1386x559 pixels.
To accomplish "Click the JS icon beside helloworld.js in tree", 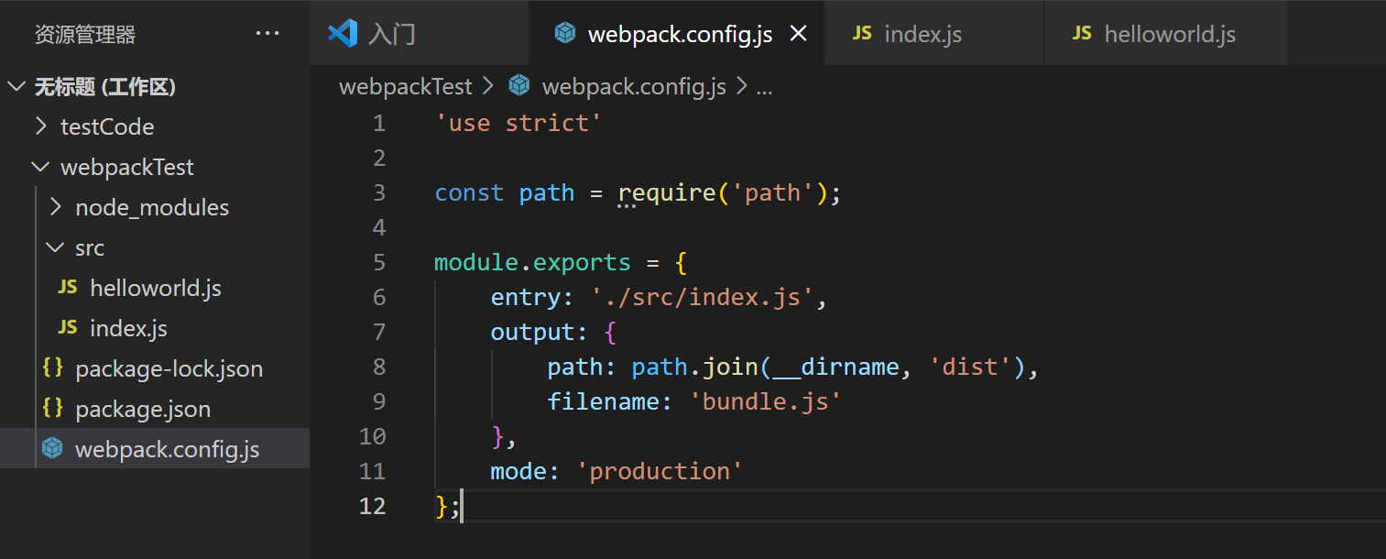I will tap(68, 287).
